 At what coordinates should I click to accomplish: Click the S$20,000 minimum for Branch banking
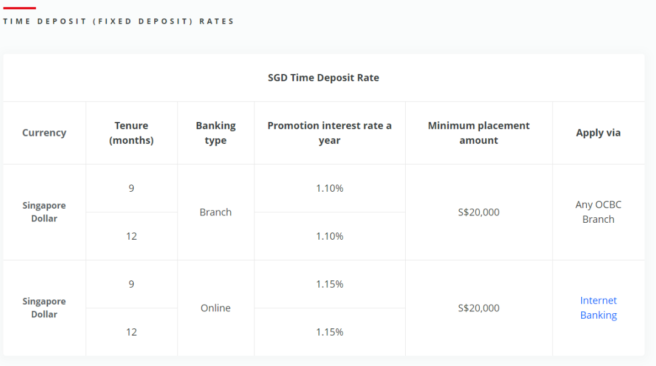click(479, 212)
